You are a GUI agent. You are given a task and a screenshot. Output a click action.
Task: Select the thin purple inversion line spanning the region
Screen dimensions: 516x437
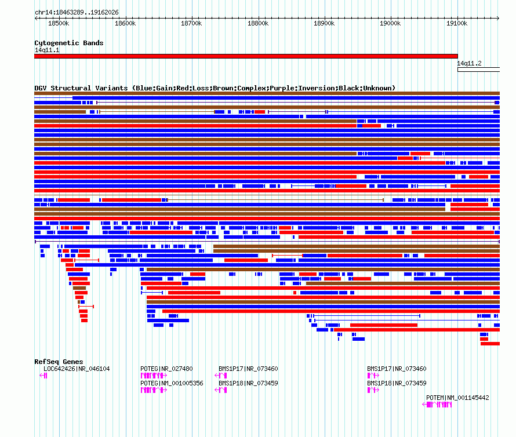pyautogui.click(x=267, y=242)
